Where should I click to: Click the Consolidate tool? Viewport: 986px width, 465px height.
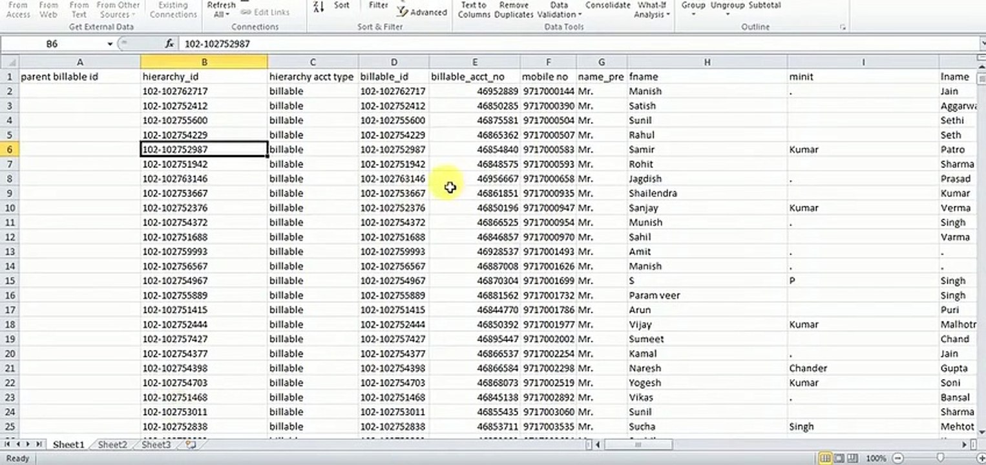(x=607, y=5)
